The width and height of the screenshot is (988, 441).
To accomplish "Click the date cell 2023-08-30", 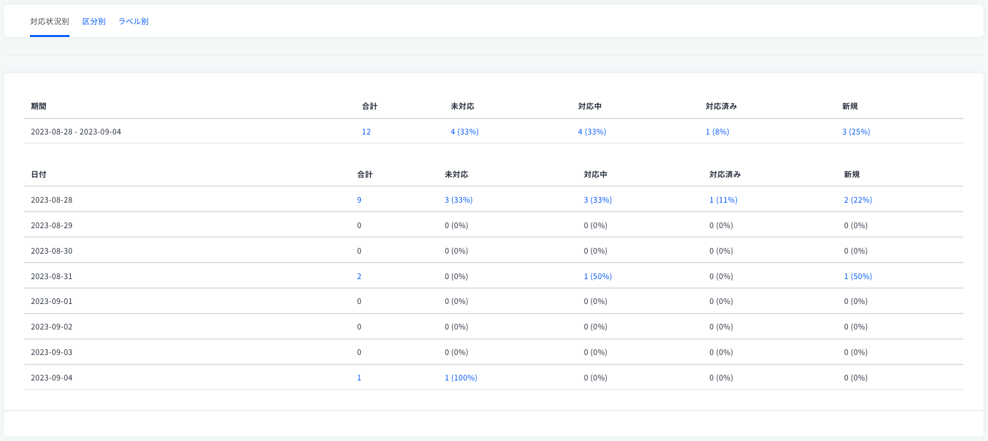I will pos(52,251).
